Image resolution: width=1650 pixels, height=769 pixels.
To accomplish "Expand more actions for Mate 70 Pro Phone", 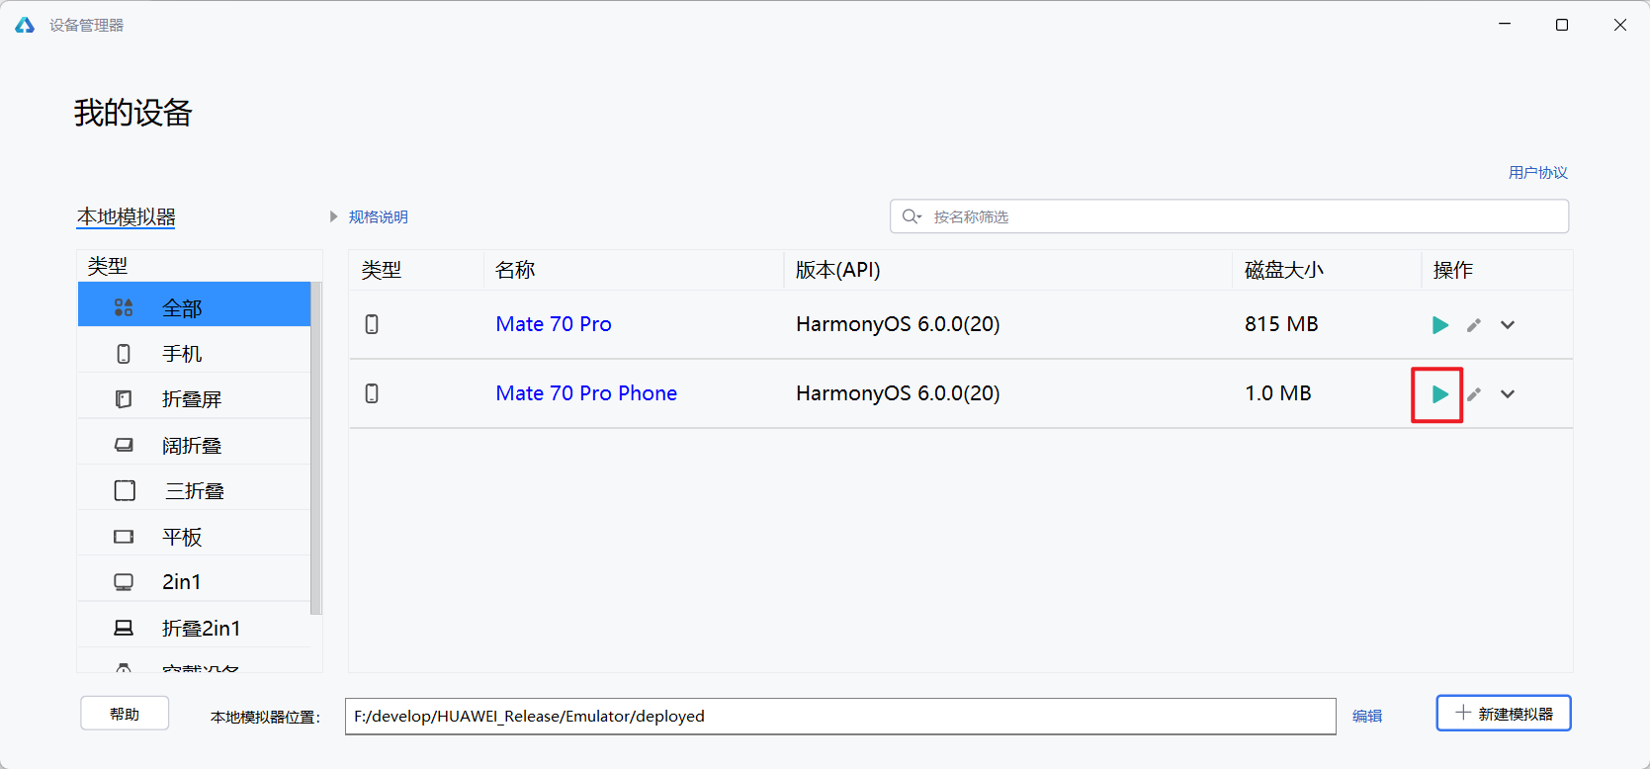I will pyautogui.click(x=1508, y=394).
